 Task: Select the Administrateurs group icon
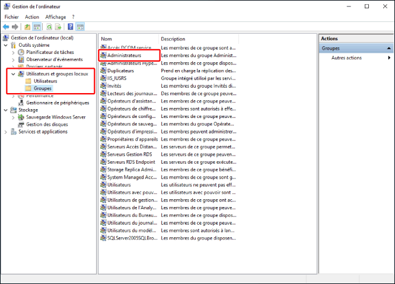coord(104,55)
